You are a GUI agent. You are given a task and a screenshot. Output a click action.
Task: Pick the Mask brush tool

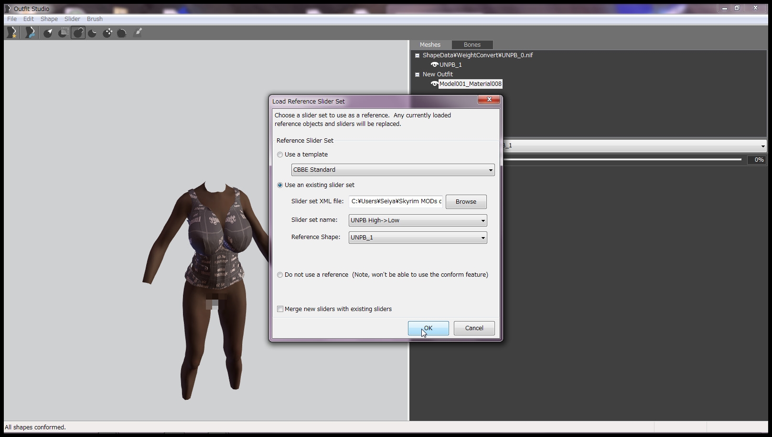point(64,32)
